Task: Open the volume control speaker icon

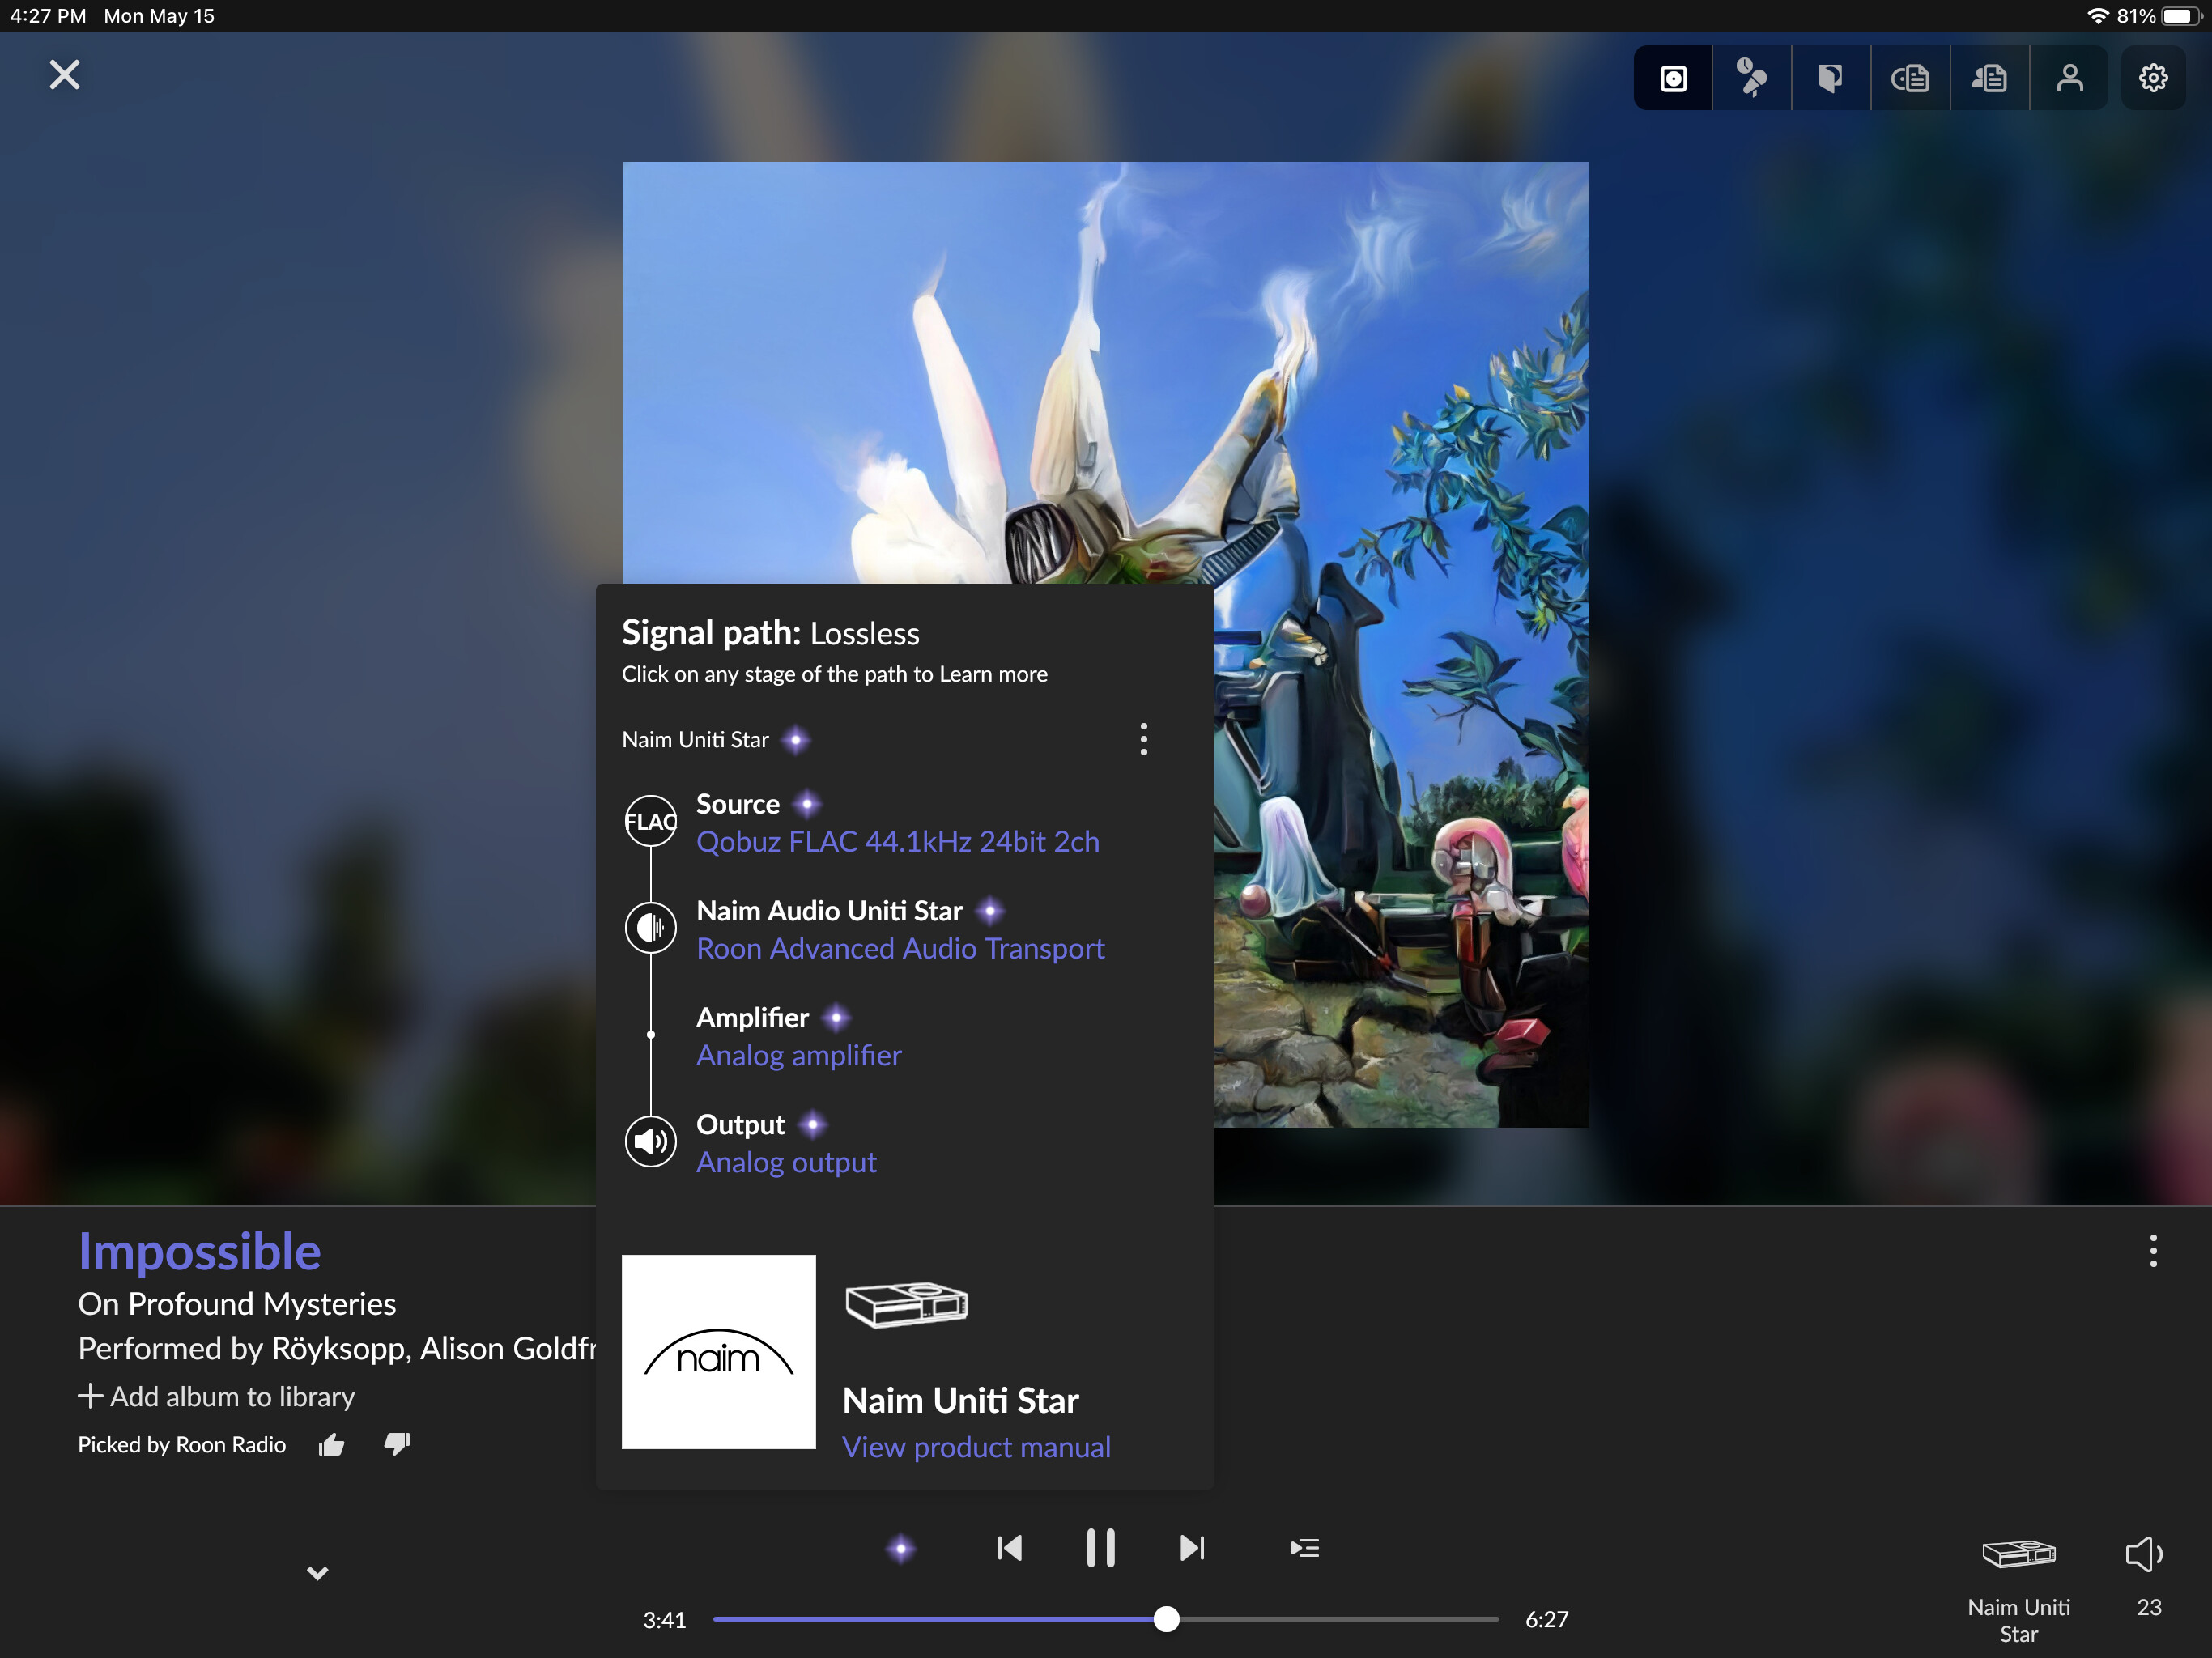Action: 2144,1554
